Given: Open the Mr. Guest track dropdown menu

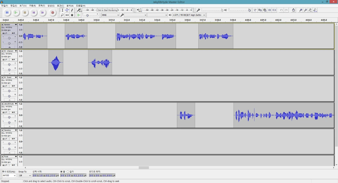Looking at the screenshot, I should tap(16, 77).
